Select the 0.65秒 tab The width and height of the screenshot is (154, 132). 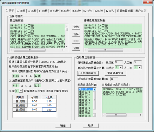click(76, 11)
